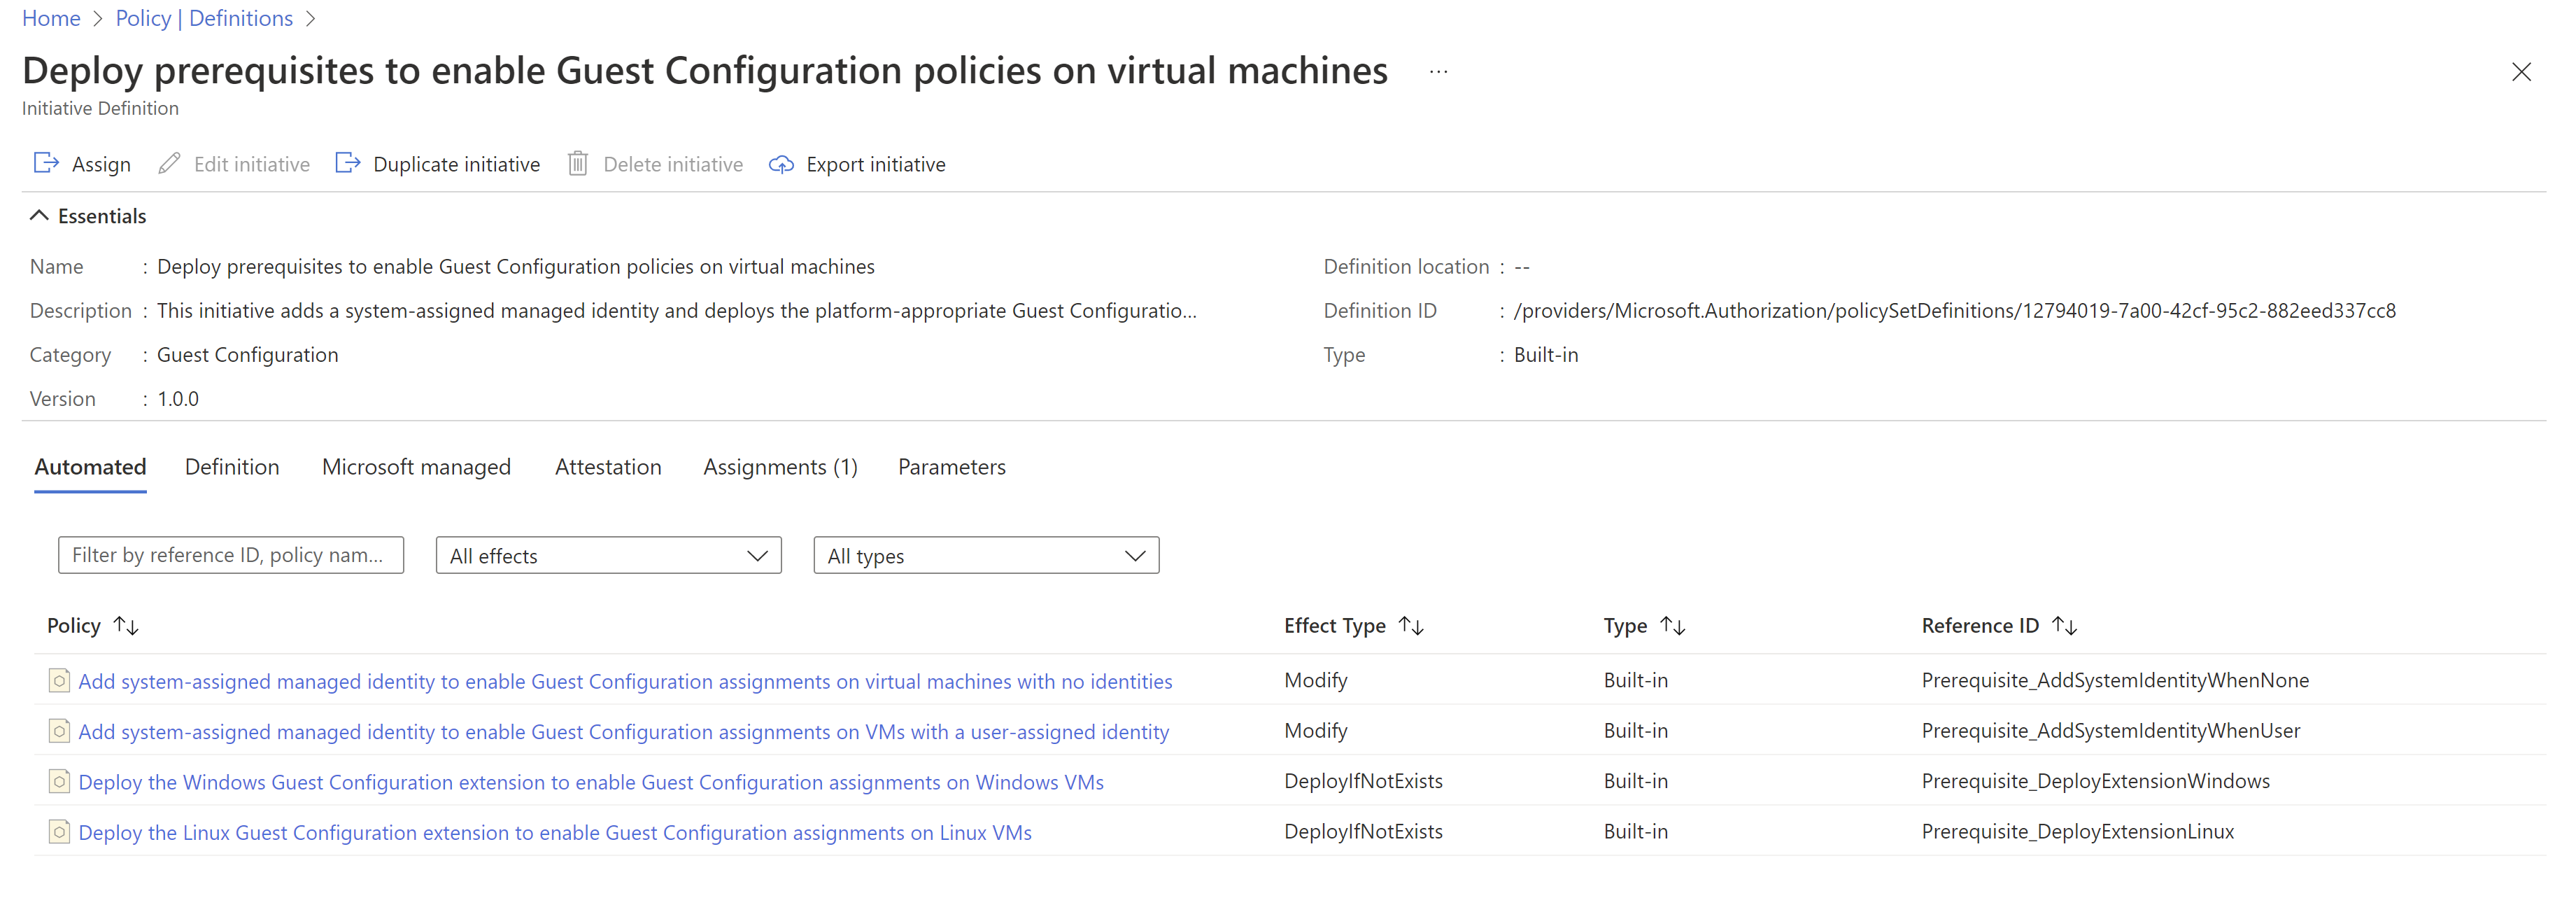
Task: Close the initiative definition pane
Action: point(2521,72)
